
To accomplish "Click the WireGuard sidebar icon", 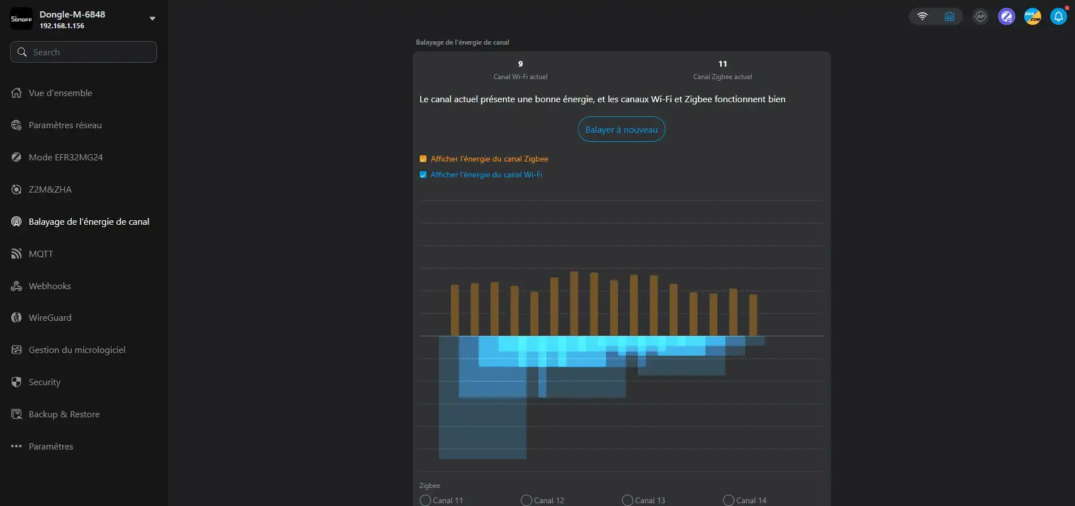I will [16, 317].
